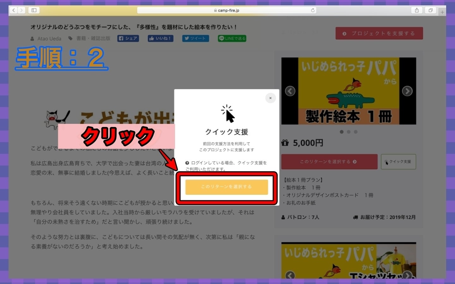Click the LINEで送る button
The width and height of the screenshot is (455, 284).
232,39
